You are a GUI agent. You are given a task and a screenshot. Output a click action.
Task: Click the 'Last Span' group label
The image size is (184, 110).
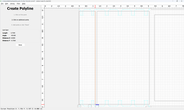click(6, 30)
